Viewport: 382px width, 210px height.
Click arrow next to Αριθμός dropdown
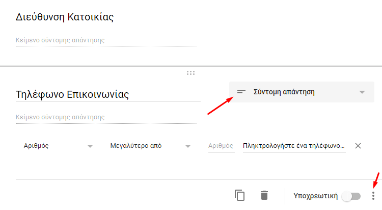tap(90, 146)
